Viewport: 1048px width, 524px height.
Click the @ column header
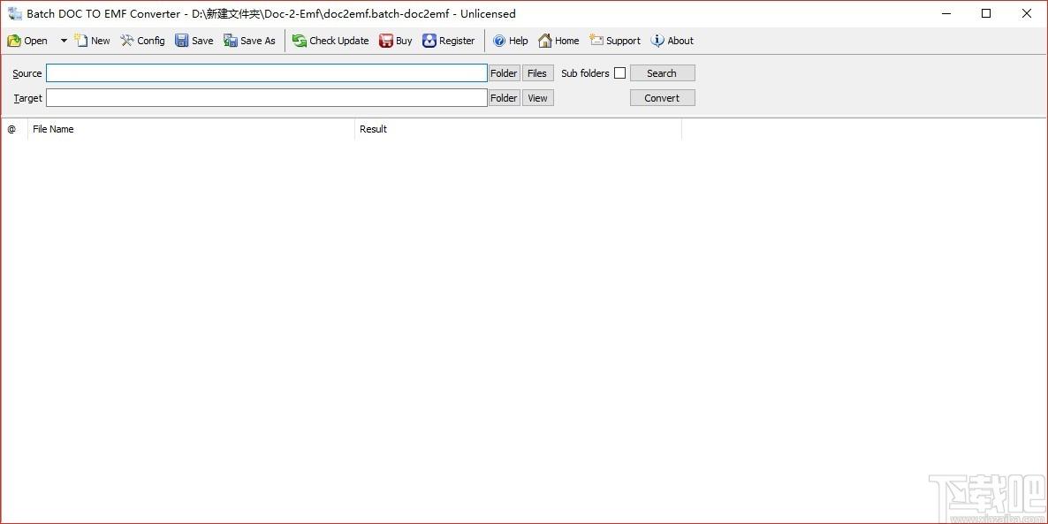tap(14, 129)
